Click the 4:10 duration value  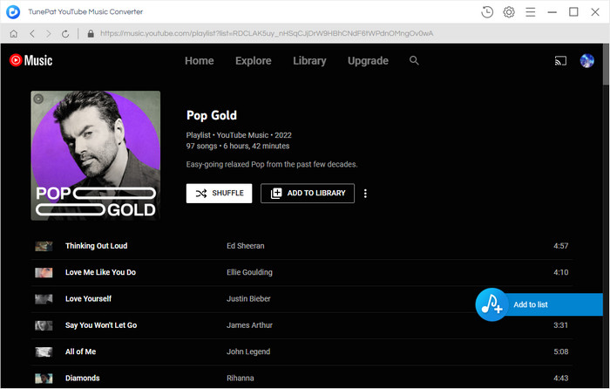tap(560, 272)
